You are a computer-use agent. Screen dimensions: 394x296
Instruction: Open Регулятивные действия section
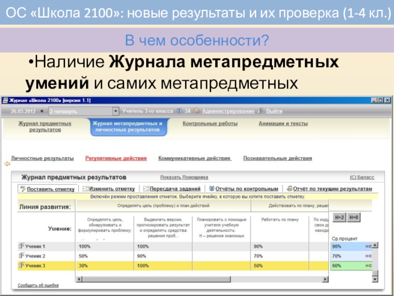pos(116,158)
